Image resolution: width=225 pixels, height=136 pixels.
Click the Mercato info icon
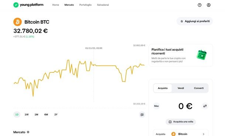[x=28, y=132]
